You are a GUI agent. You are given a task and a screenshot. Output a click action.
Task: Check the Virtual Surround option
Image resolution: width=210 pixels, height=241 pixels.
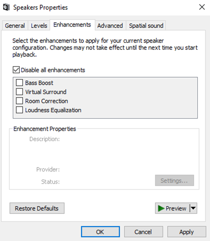[x=19, y=92]
